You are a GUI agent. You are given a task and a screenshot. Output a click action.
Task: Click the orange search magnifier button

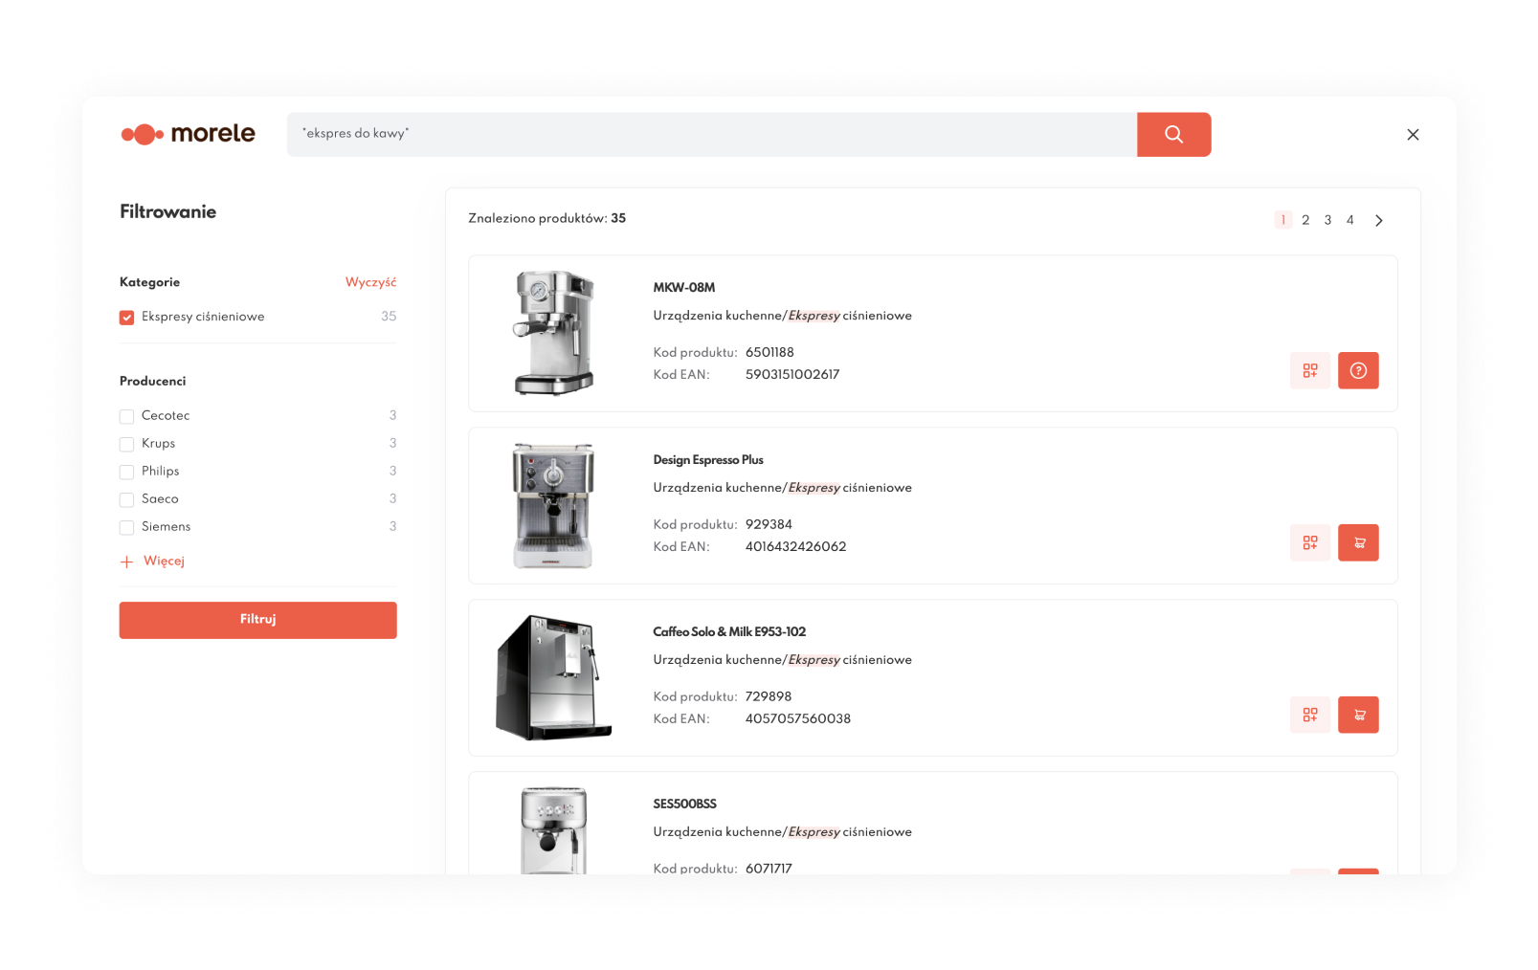(x=1173, y=134)
